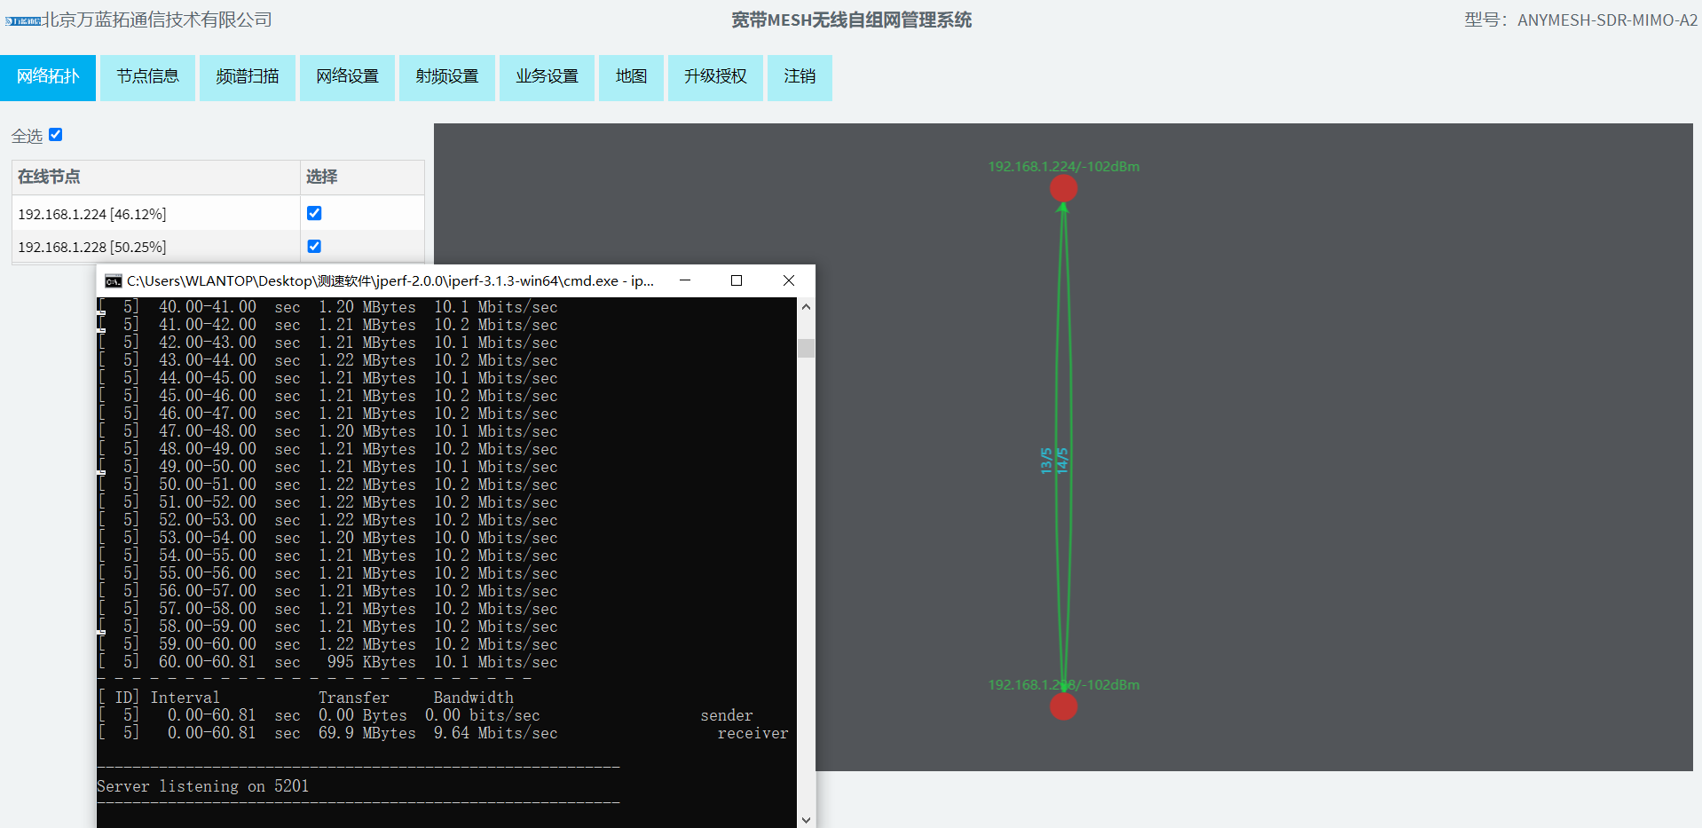Maximize the iperf cmd window
The image size is (1702, 828).
736,280
